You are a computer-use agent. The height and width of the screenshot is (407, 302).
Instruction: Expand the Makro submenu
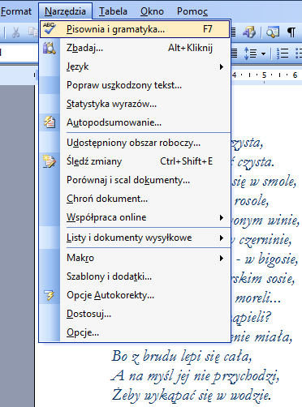(x=135, y=258)
